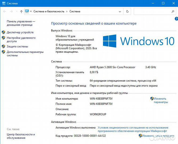
Task: Open Дополнительные параметры системы
Action: tap(25, 54)
